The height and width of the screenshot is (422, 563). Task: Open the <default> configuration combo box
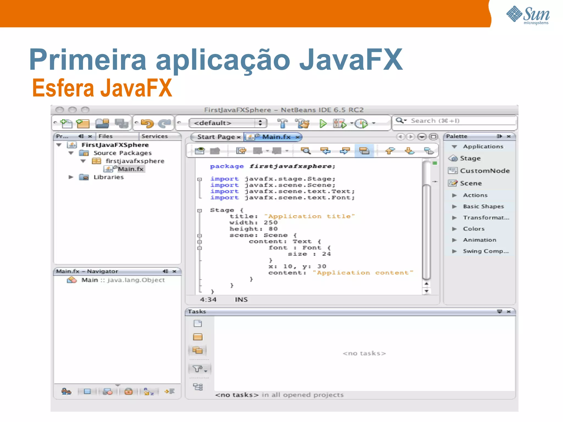pyautogui.click(x=228, y=123)
